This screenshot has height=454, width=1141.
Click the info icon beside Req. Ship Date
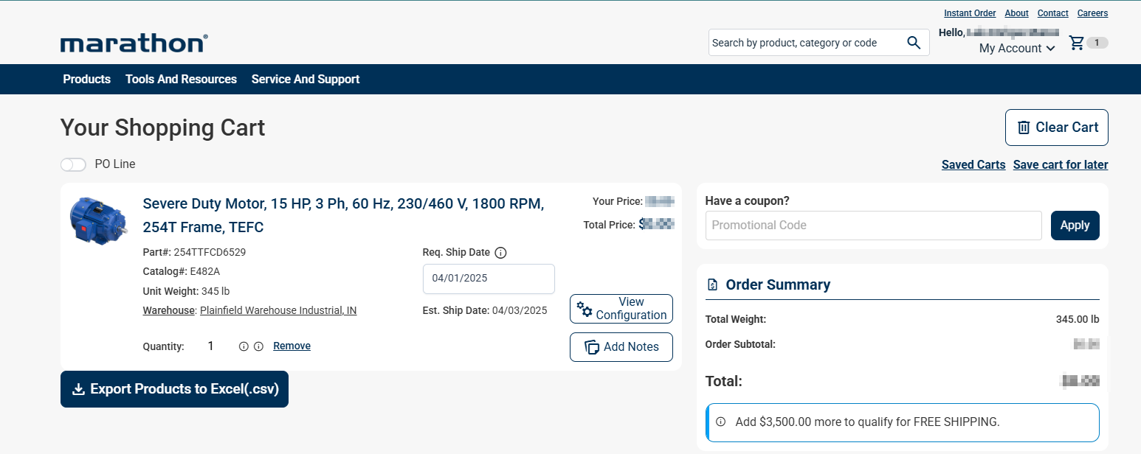(x=500, y=253)
